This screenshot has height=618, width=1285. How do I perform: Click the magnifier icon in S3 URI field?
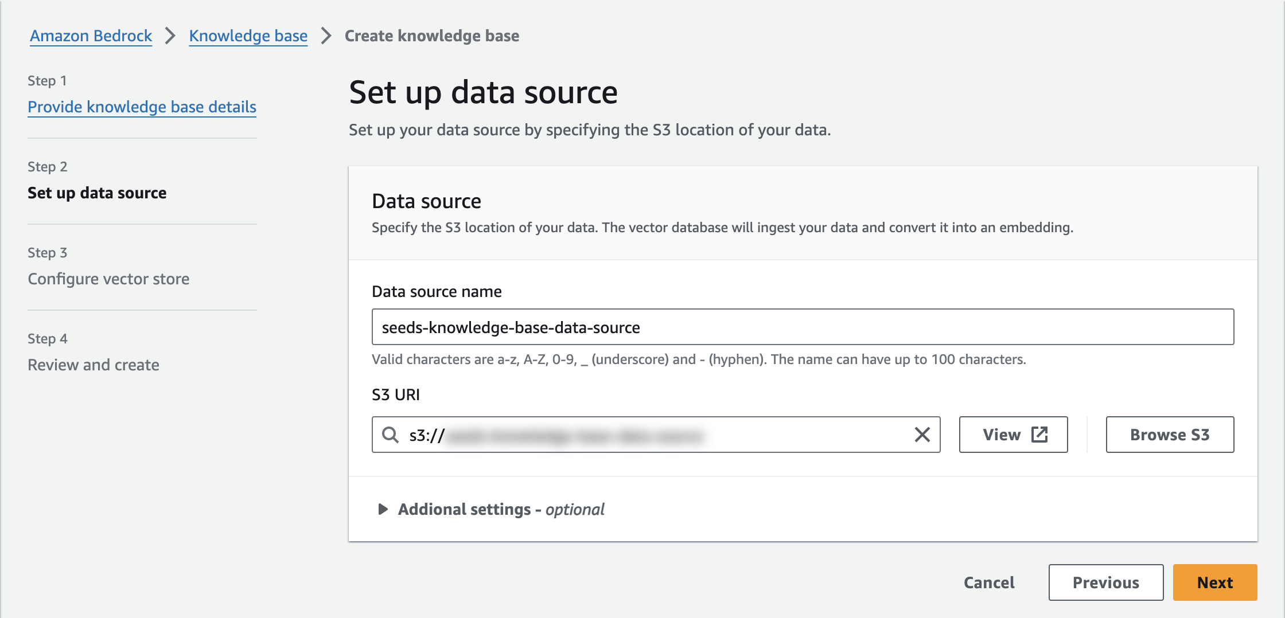tap(391, 435)
